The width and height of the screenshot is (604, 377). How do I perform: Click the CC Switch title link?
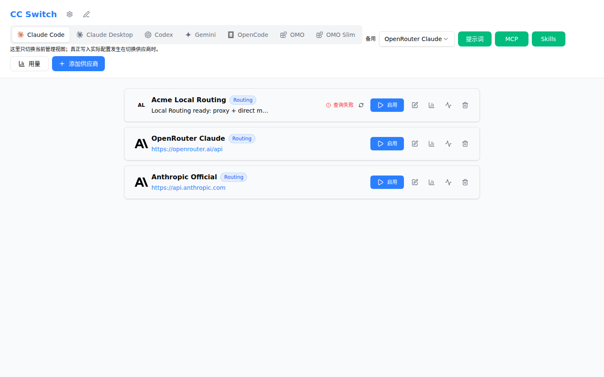[x=34, y=14]
